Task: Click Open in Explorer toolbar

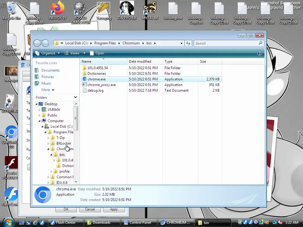Action: point(97,53)
